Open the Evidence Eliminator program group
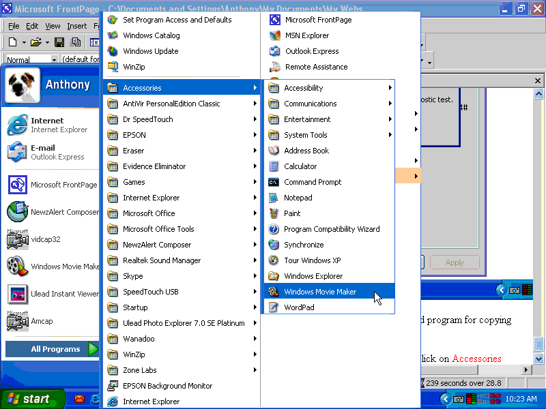The height and width of the screenshot is (409, 546). pyautogui.click(x=182, y=166)
